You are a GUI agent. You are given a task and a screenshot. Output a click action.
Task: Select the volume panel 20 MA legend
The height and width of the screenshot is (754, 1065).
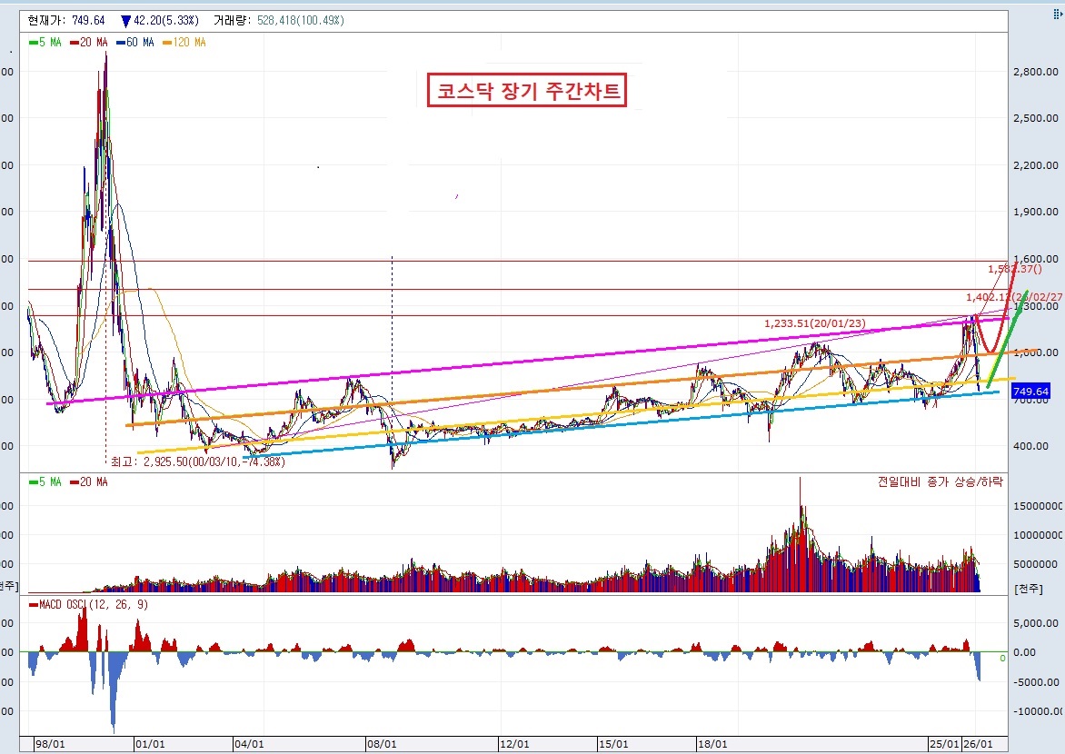point(89,481)
